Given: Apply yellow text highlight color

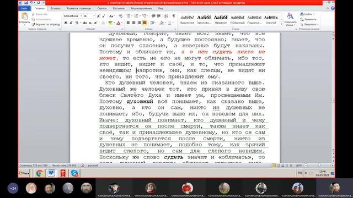Looking at the screenshot, I should click(110, 23).
